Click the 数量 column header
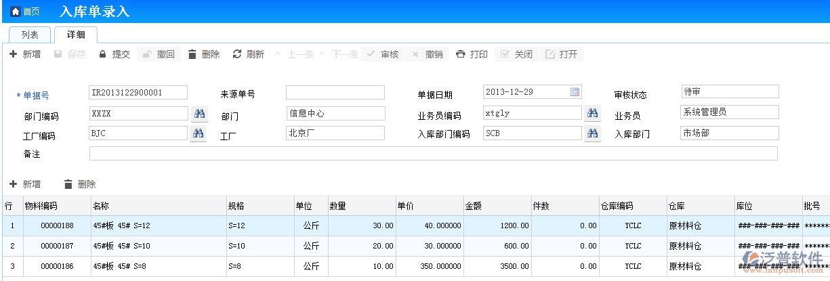Image resolution: width=830 pixels, height=281 pixels. point(361,206)
